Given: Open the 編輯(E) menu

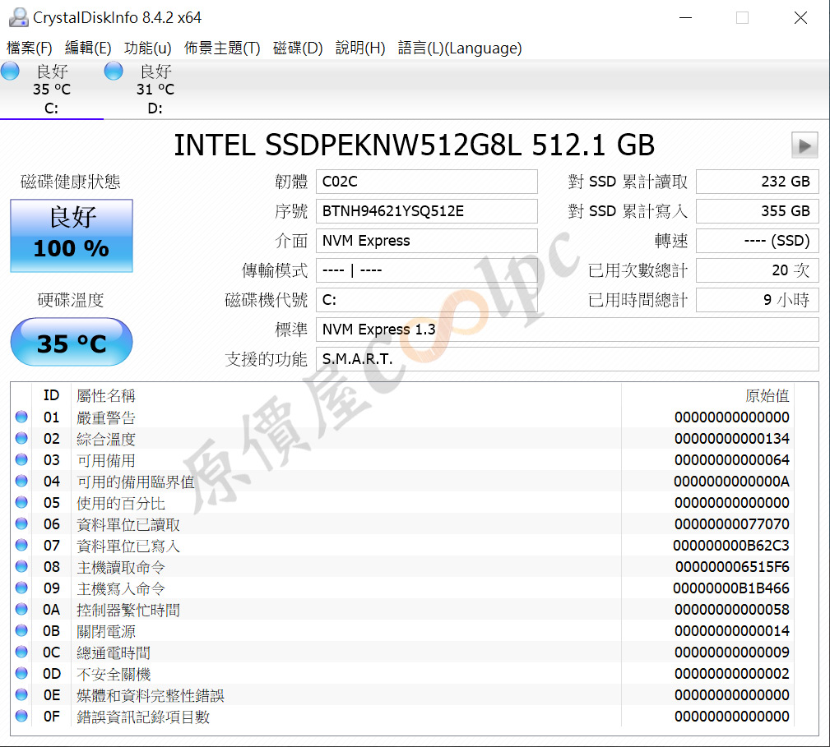Looking at the screenshot, I should (88, 48).
